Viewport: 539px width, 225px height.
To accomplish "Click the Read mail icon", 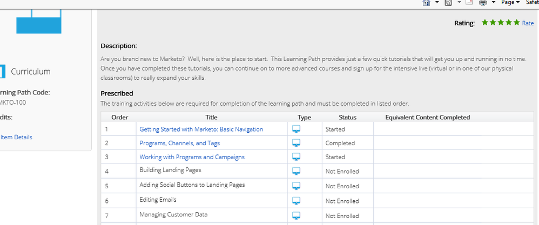I will (469, 2).
